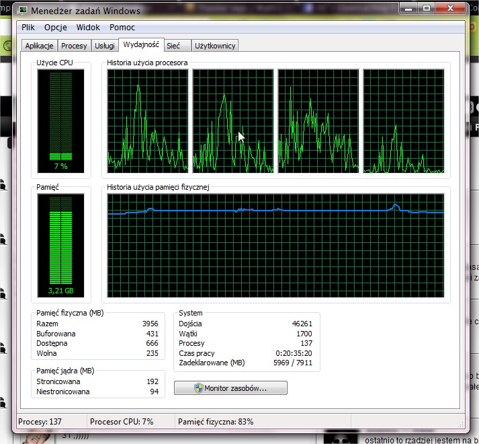Go to the Usługi tab

point(104,46)
